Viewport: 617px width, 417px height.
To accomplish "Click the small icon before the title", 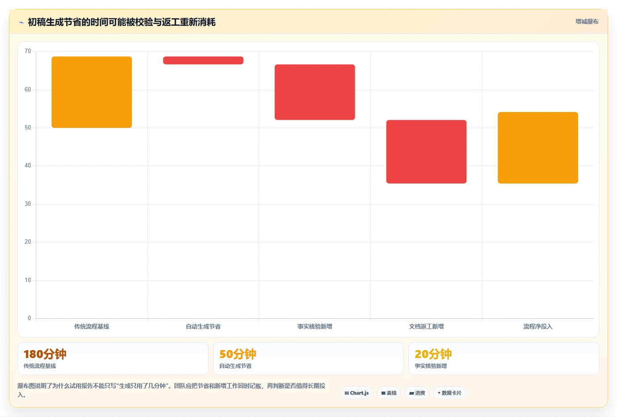I will [21, 22].
